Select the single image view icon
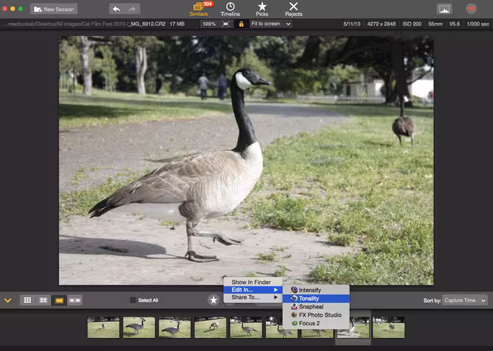Screen dimensions: 493x351 pos(59,300)
